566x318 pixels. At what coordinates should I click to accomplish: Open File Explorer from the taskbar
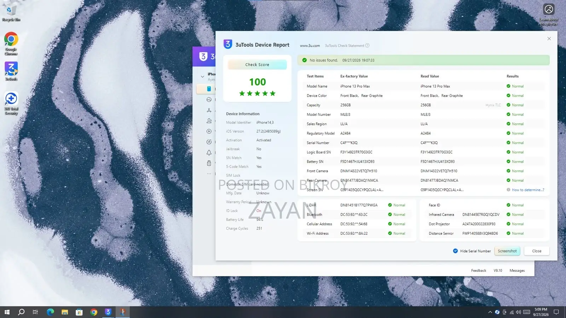pos(65,312)
